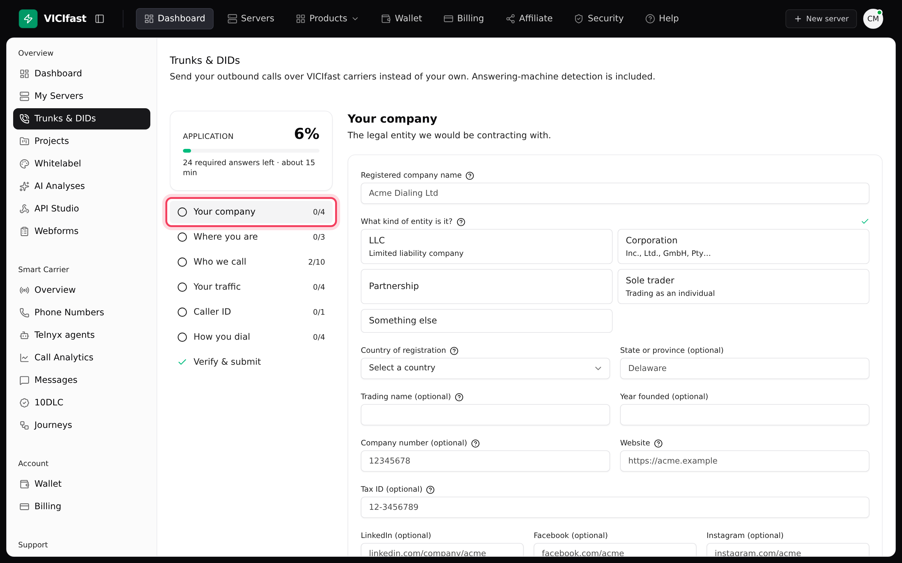This screenshot has height=563, width=902.
Task: Click the help icon beside Country of registration
Action: click(x=454, y=351)
